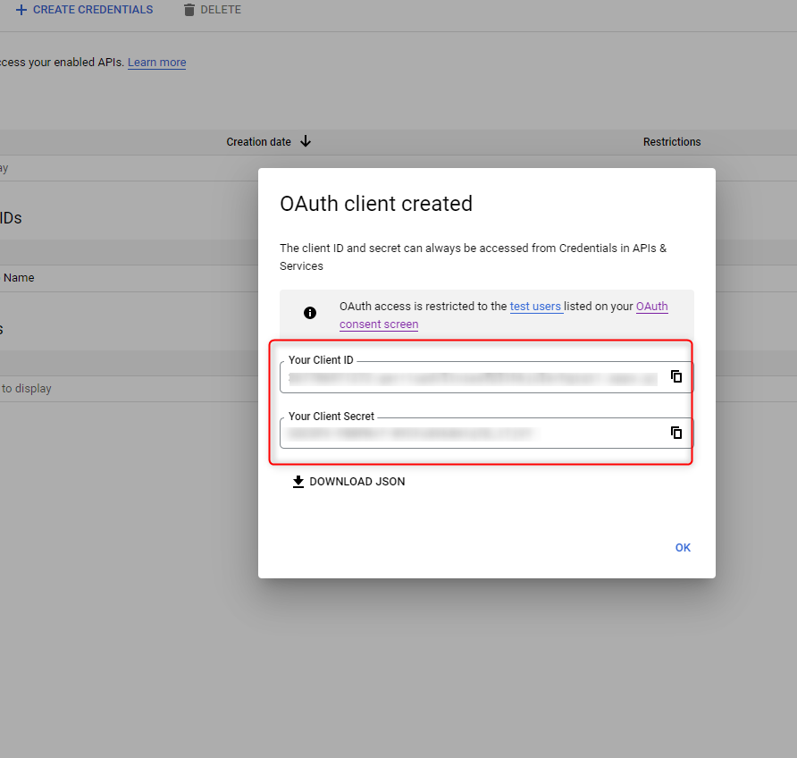This screenshot has width=797, height=758.
Task: Click the down arrow next to Creation date
Action: [x=306, y=141]
